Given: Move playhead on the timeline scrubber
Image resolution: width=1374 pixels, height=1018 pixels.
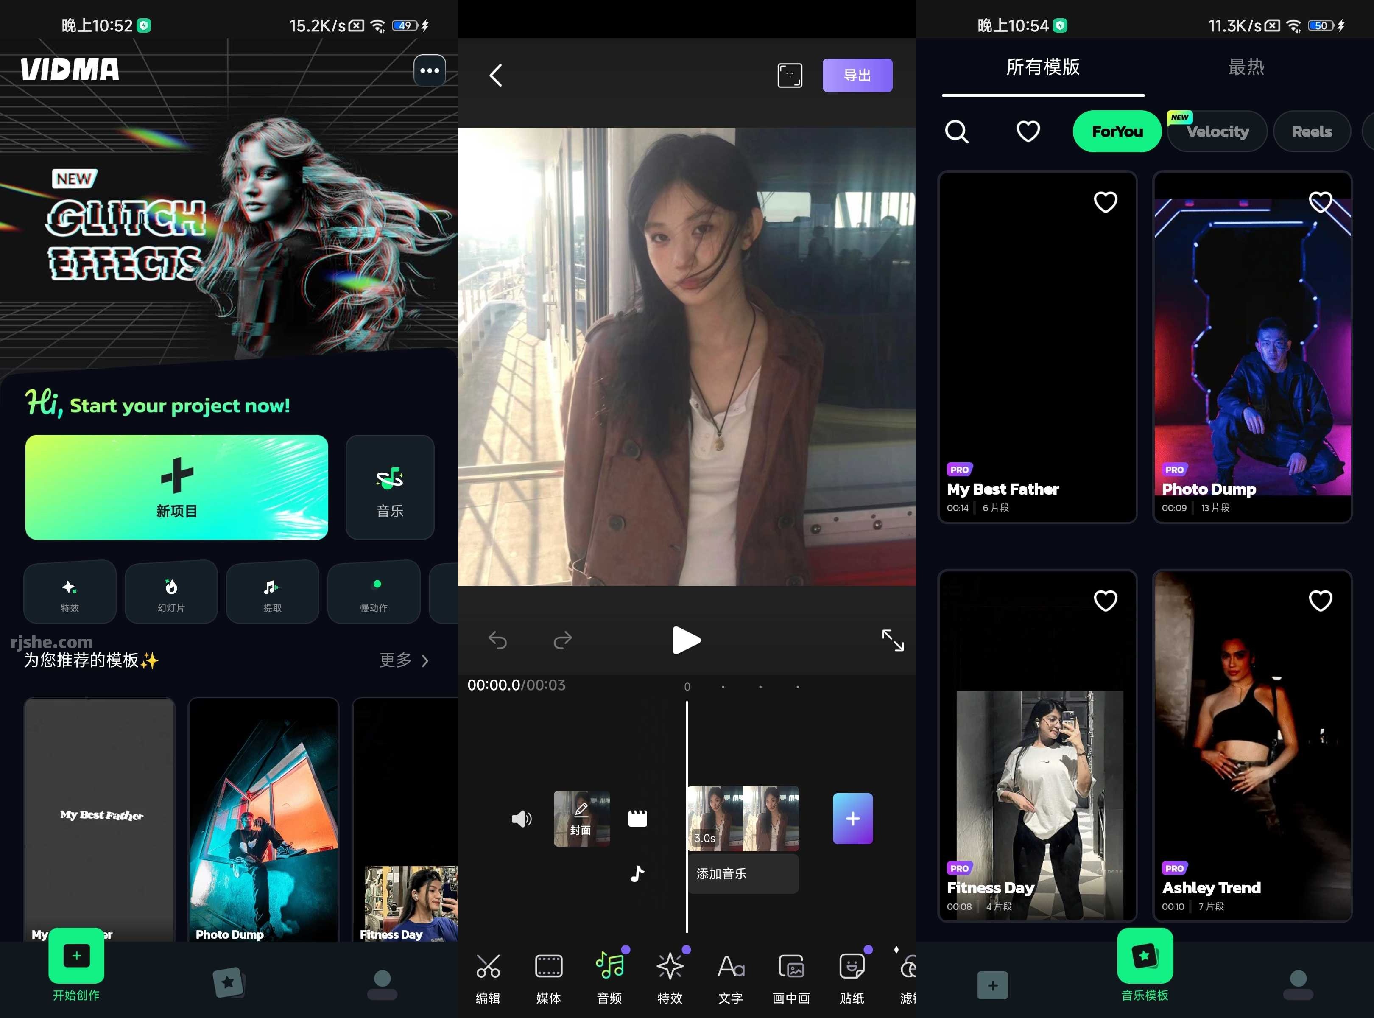Looking at the screenshot, I should 687,686.
